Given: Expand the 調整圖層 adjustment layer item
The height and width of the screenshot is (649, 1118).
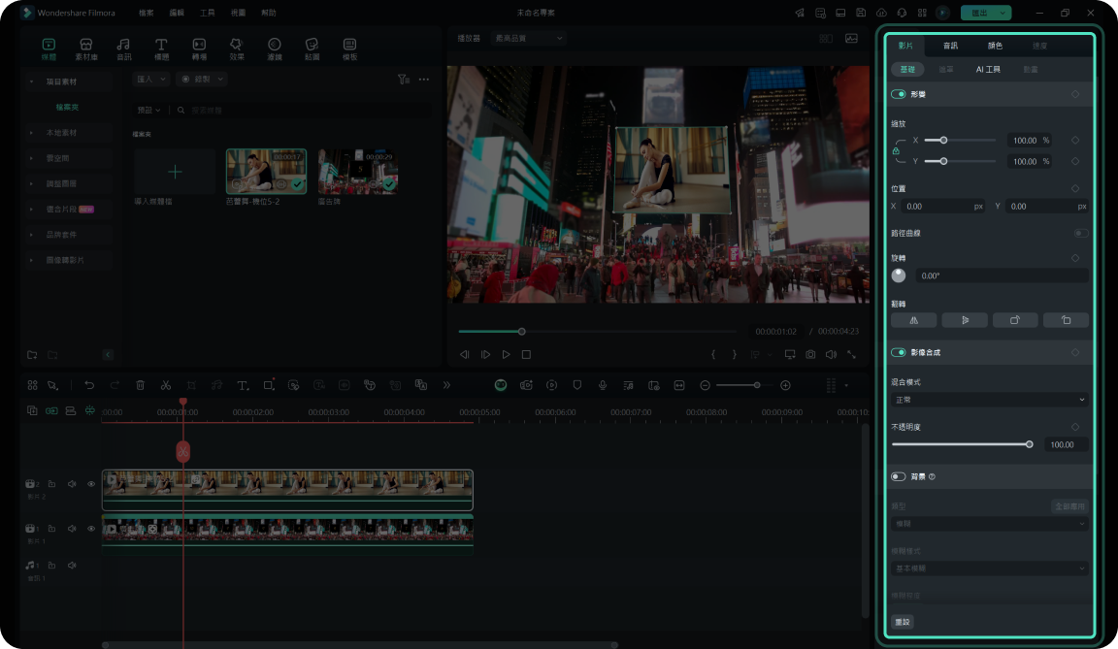Looking at the screenshot, I should point(31,183).
